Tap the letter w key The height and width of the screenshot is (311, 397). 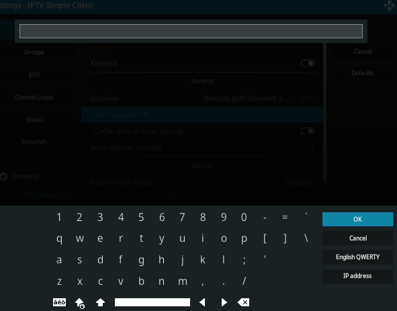80,238
